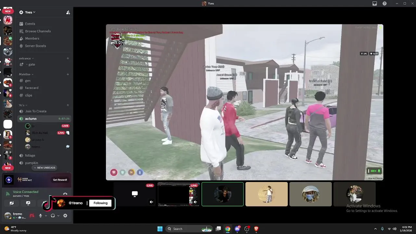
Task: Open the second LIVE screen-share thumbnail
Action: (178, 194)
